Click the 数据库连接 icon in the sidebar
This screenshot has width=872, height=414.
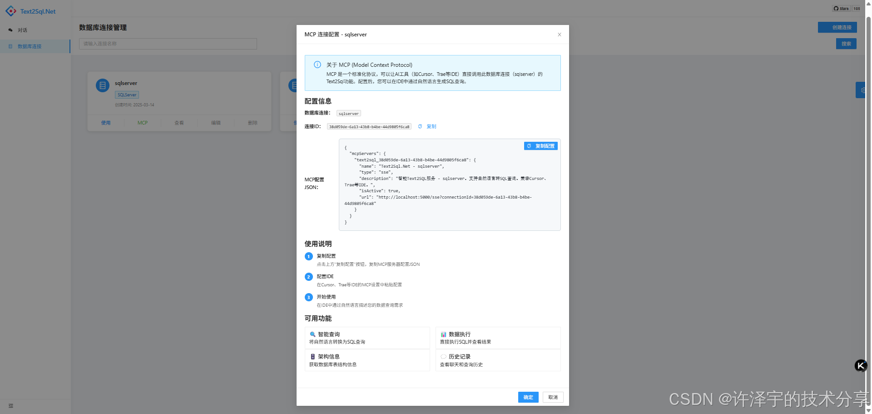10,46
